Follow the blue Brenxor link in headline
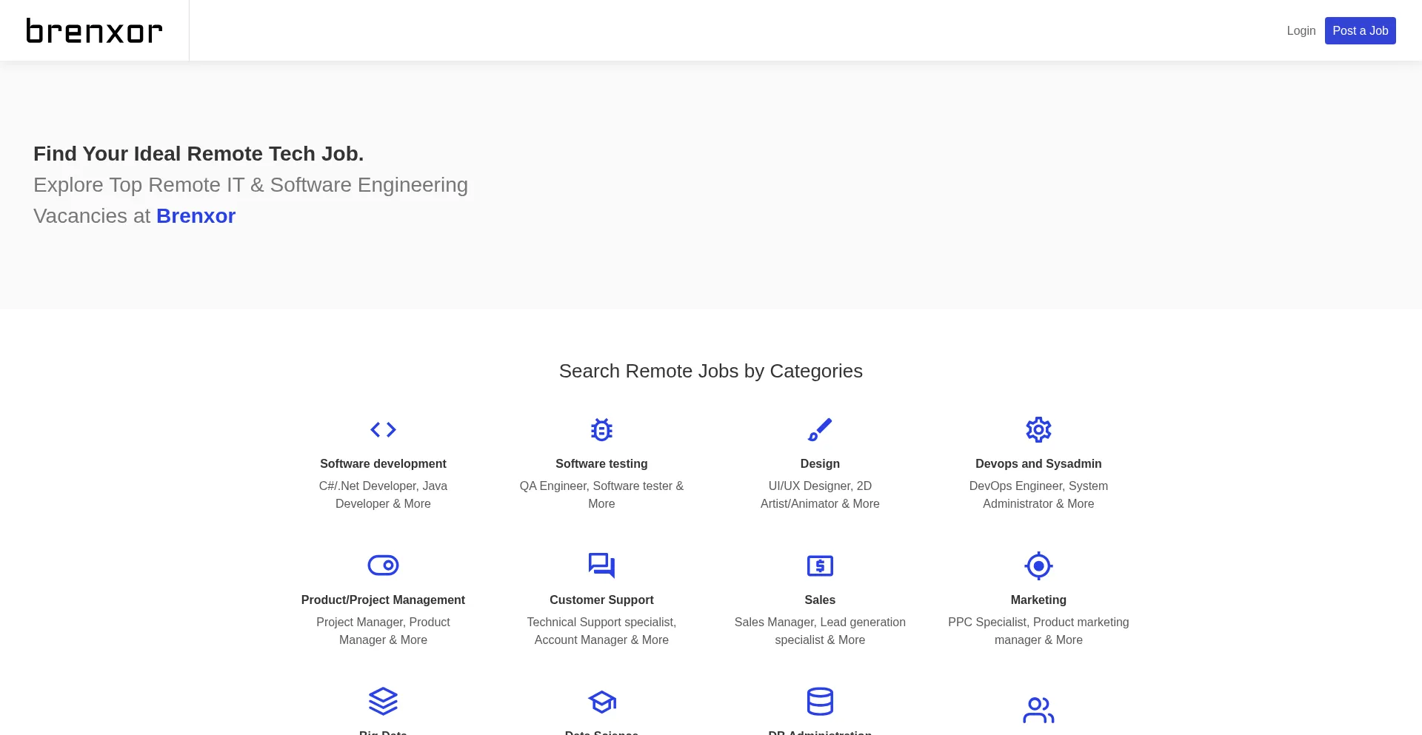This screenshot has height=735, width=1422. (196, 215)
